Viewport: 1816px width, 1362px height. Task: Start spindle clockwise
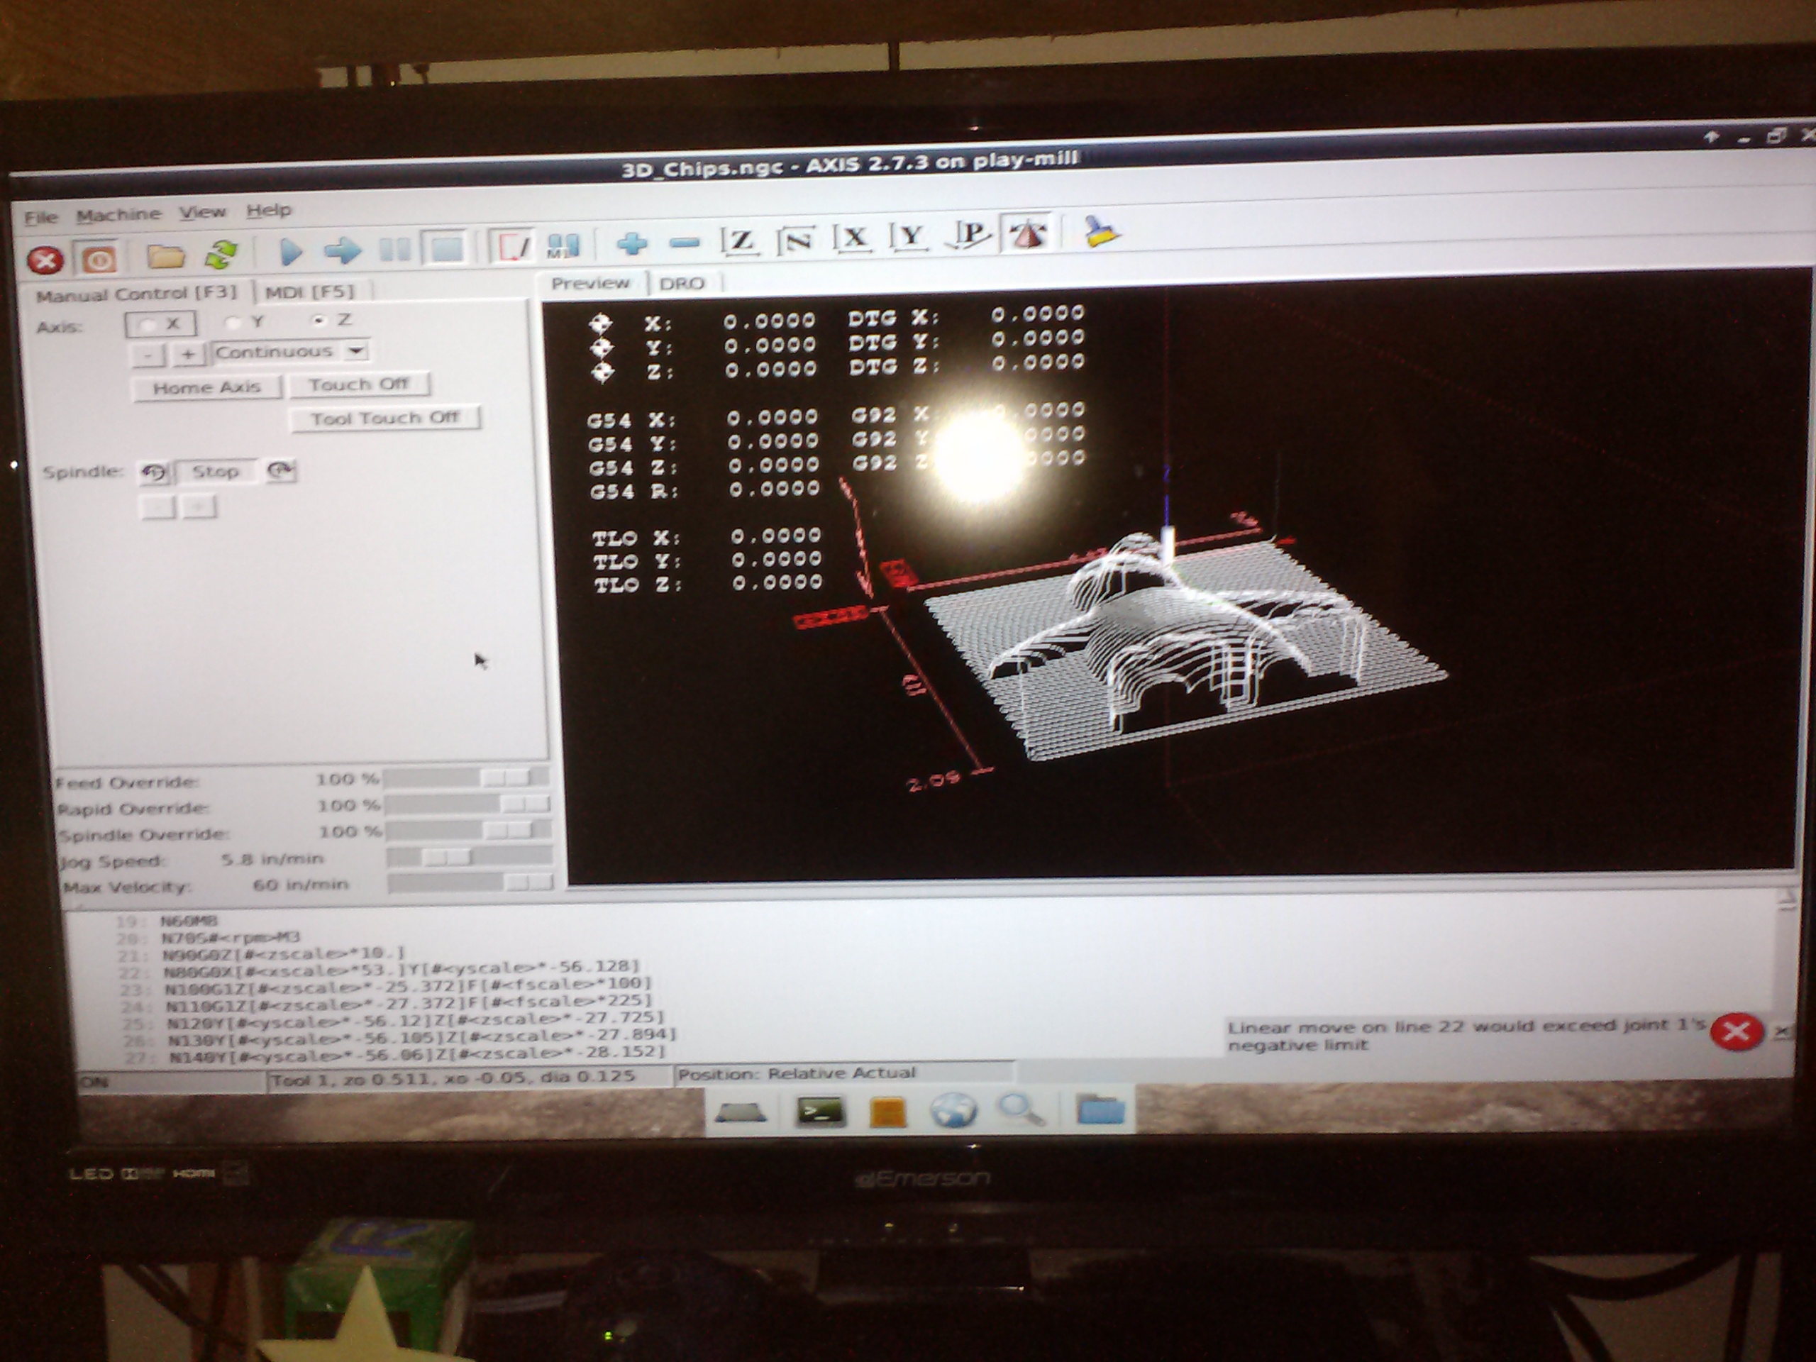280,470
